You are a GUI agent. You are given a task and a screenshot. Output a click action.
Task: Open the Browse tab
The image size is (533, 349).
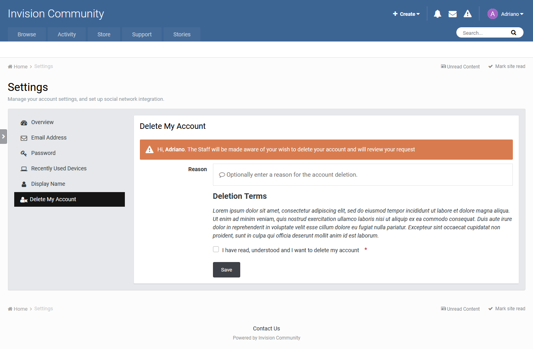[x=27, y=34]
